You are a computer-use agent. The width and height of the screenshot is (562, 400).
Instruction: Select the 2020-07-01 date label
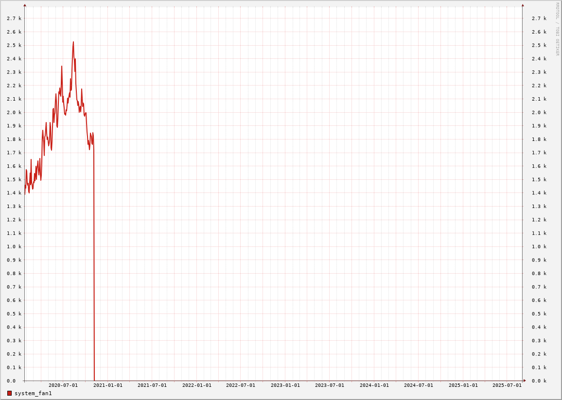[x=63, y=385]
